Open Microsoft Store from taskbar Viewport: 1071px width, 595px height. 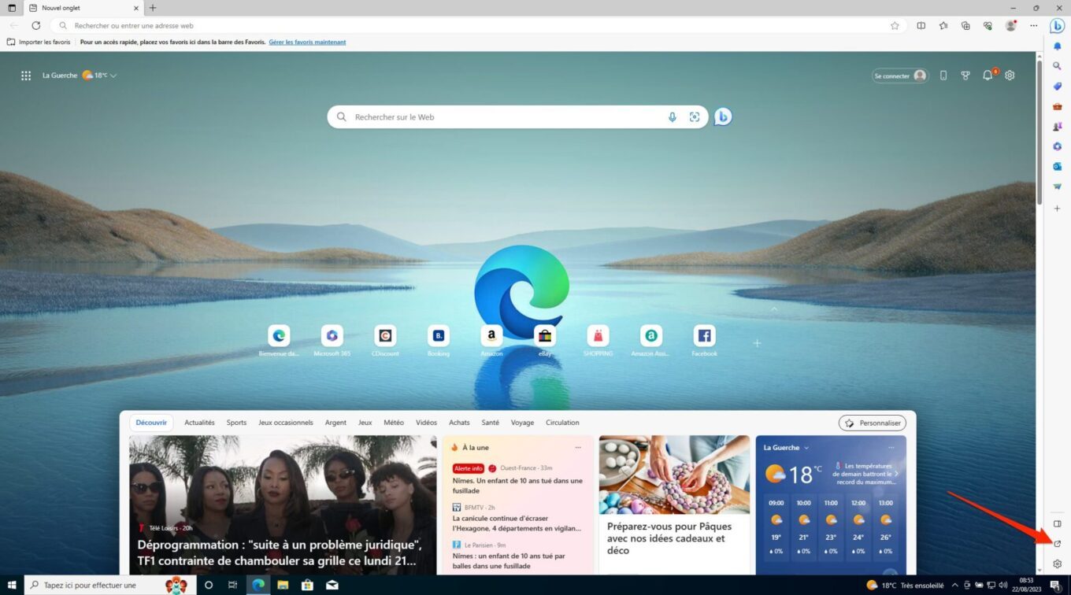(308, 585)
